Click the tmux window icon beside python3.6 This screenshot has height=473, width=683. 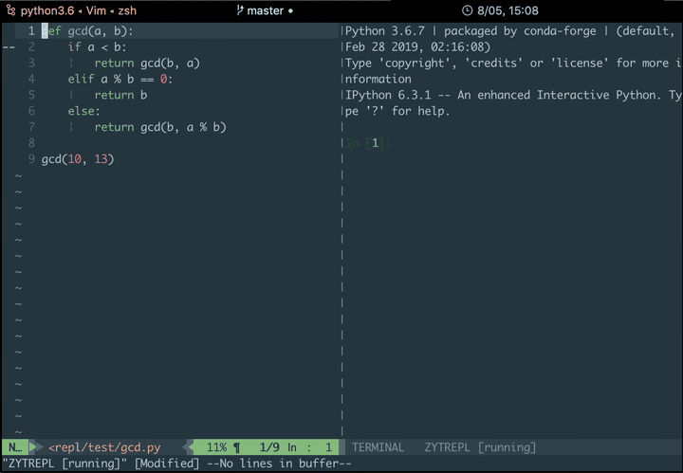(10, 10)
